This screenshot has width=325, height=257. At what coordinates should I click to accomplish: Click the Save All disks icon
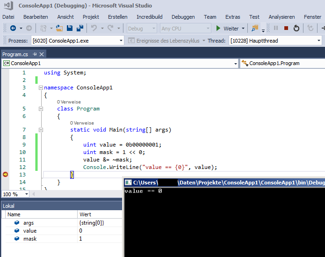pos(80,28)
